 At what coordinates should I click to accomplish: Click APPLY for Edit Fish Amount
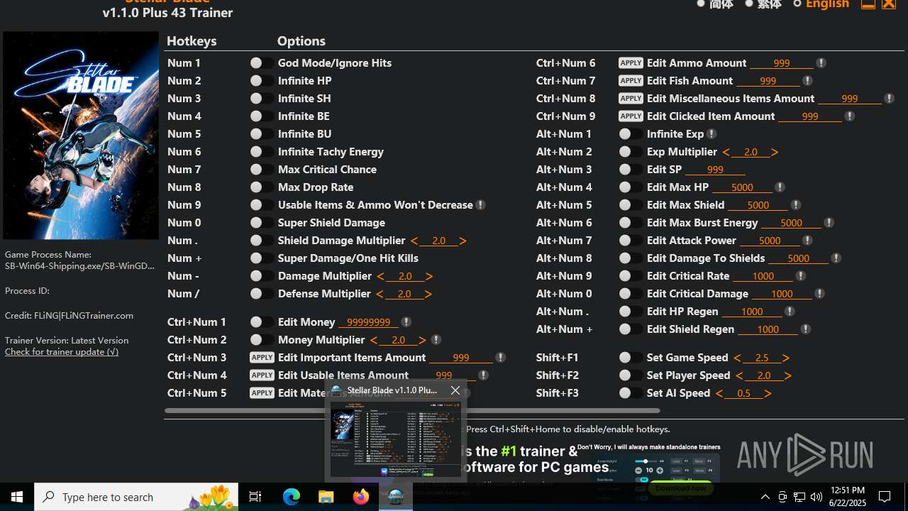(631, 81)
